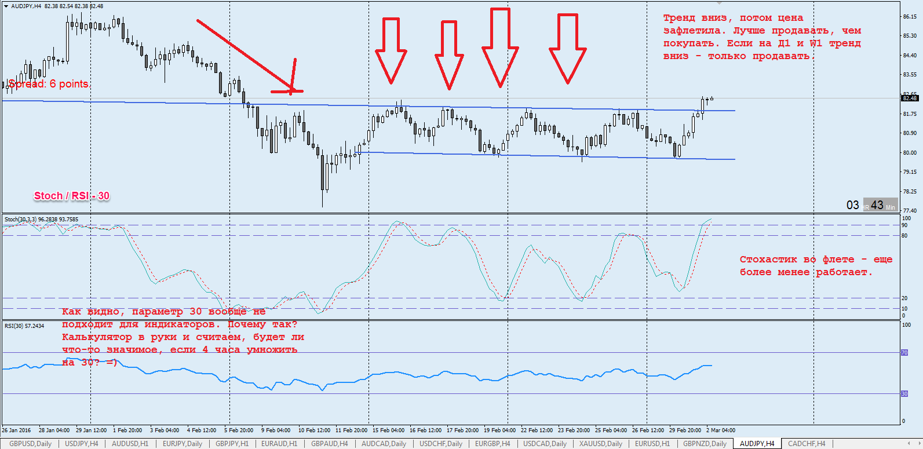Switch to the GBPAUD,H4 chart tab
Screen dimensions: 923x449
(x=329, y=444)
